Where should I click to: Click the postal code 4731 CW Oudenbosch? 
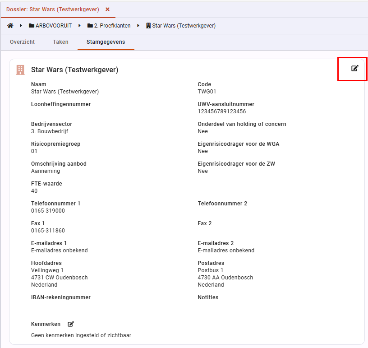coord(60,278)
